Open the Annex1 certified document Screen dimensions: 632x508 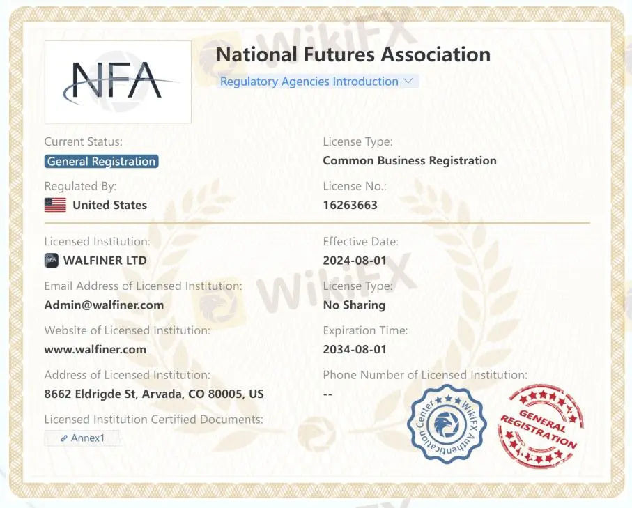pos(82,438)
